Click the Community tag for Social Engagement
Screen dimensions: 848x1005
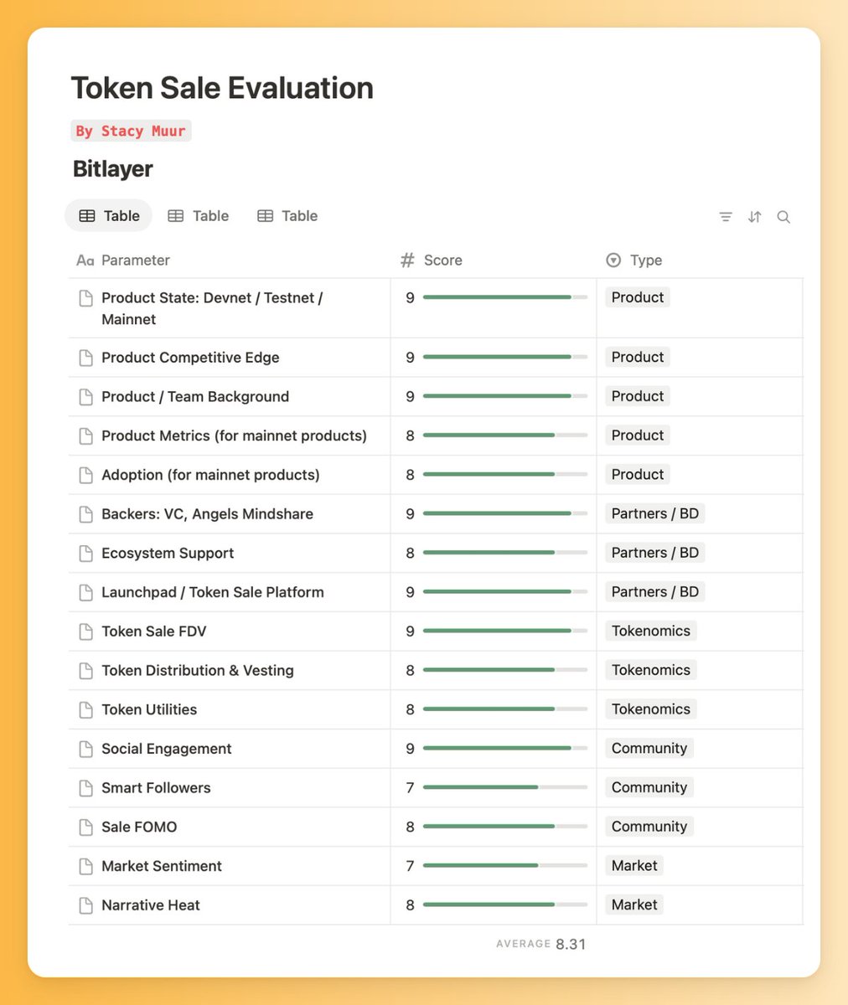tap(649, 748)
